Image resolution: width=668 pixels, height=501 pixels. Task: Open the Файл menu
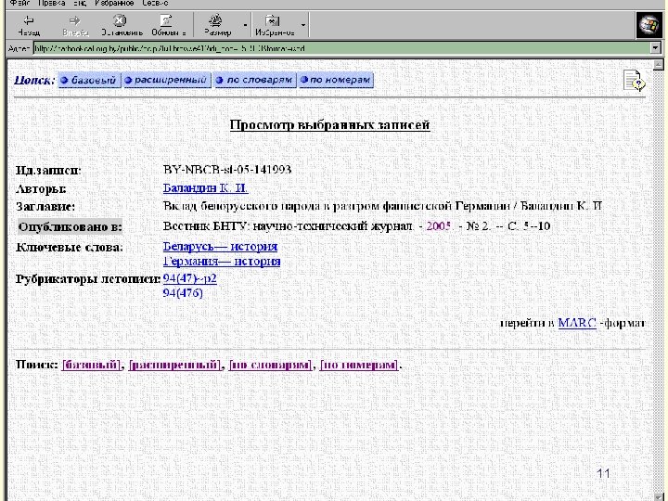20,3
